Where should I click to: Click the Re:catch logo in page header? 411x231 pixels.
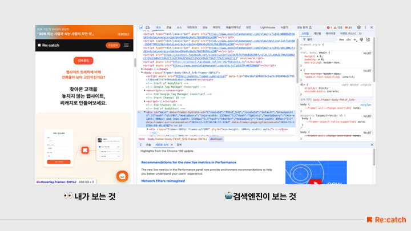49,45
